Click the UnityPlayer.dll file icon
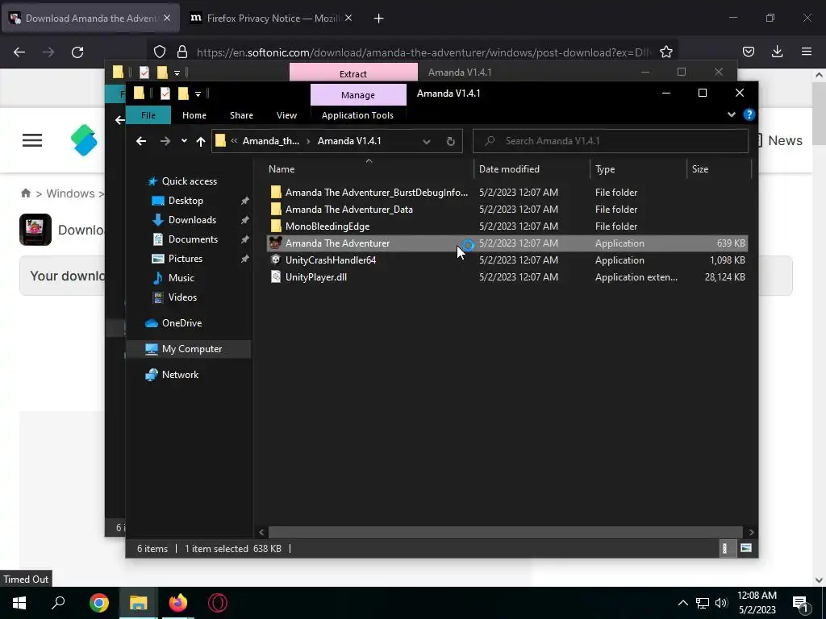Image resolution: width=826 pixels, height=619 pixels. 276,277
